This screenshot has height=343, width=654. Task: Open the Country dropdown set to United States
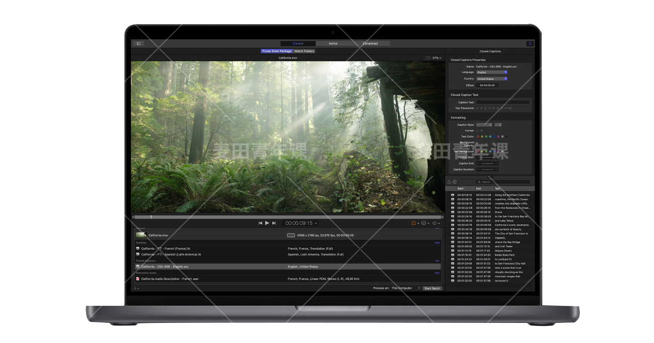(492, 79)
